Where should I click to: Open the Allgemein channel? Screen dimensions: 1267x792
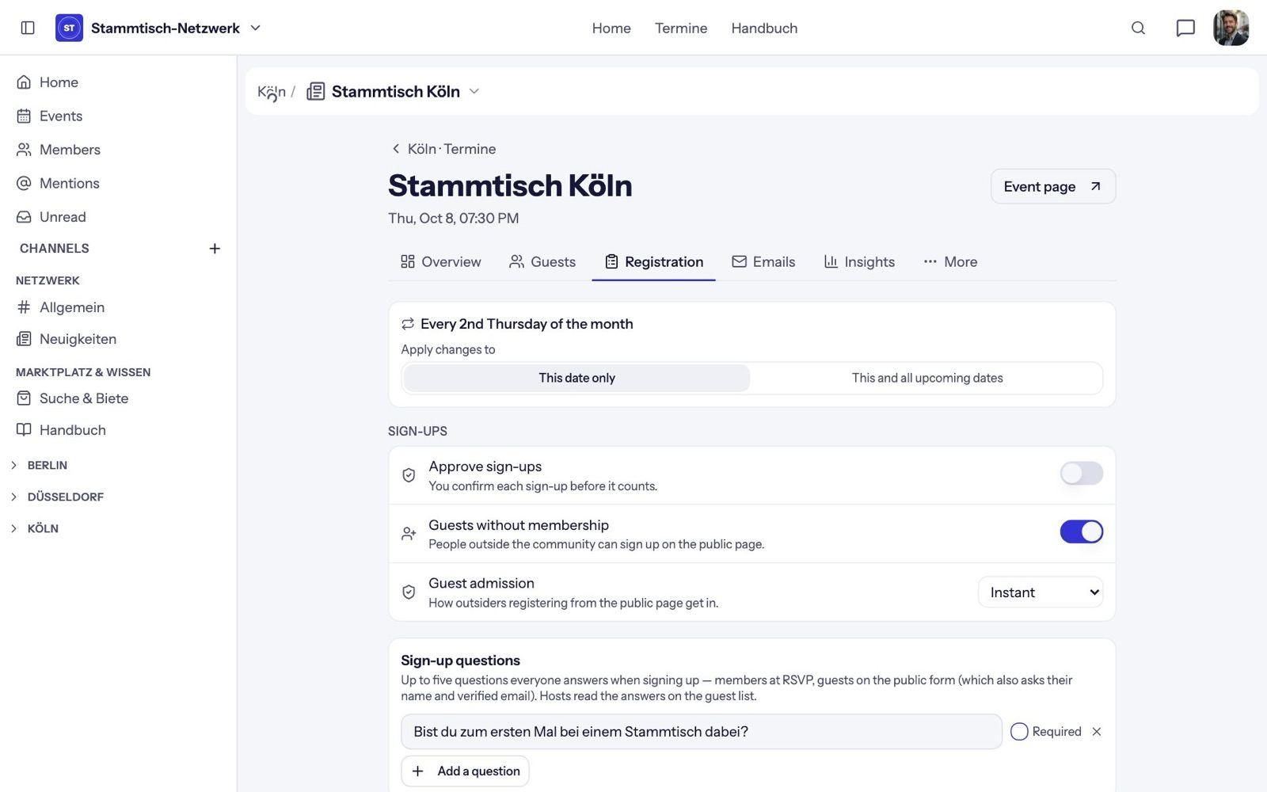[x=60, y=307]
